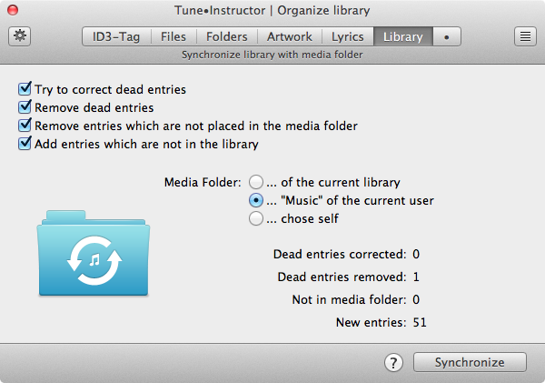Click the help question mark button
Image resolution: width=545 pixels, height=383 pixels.
[x=393, y=363]
